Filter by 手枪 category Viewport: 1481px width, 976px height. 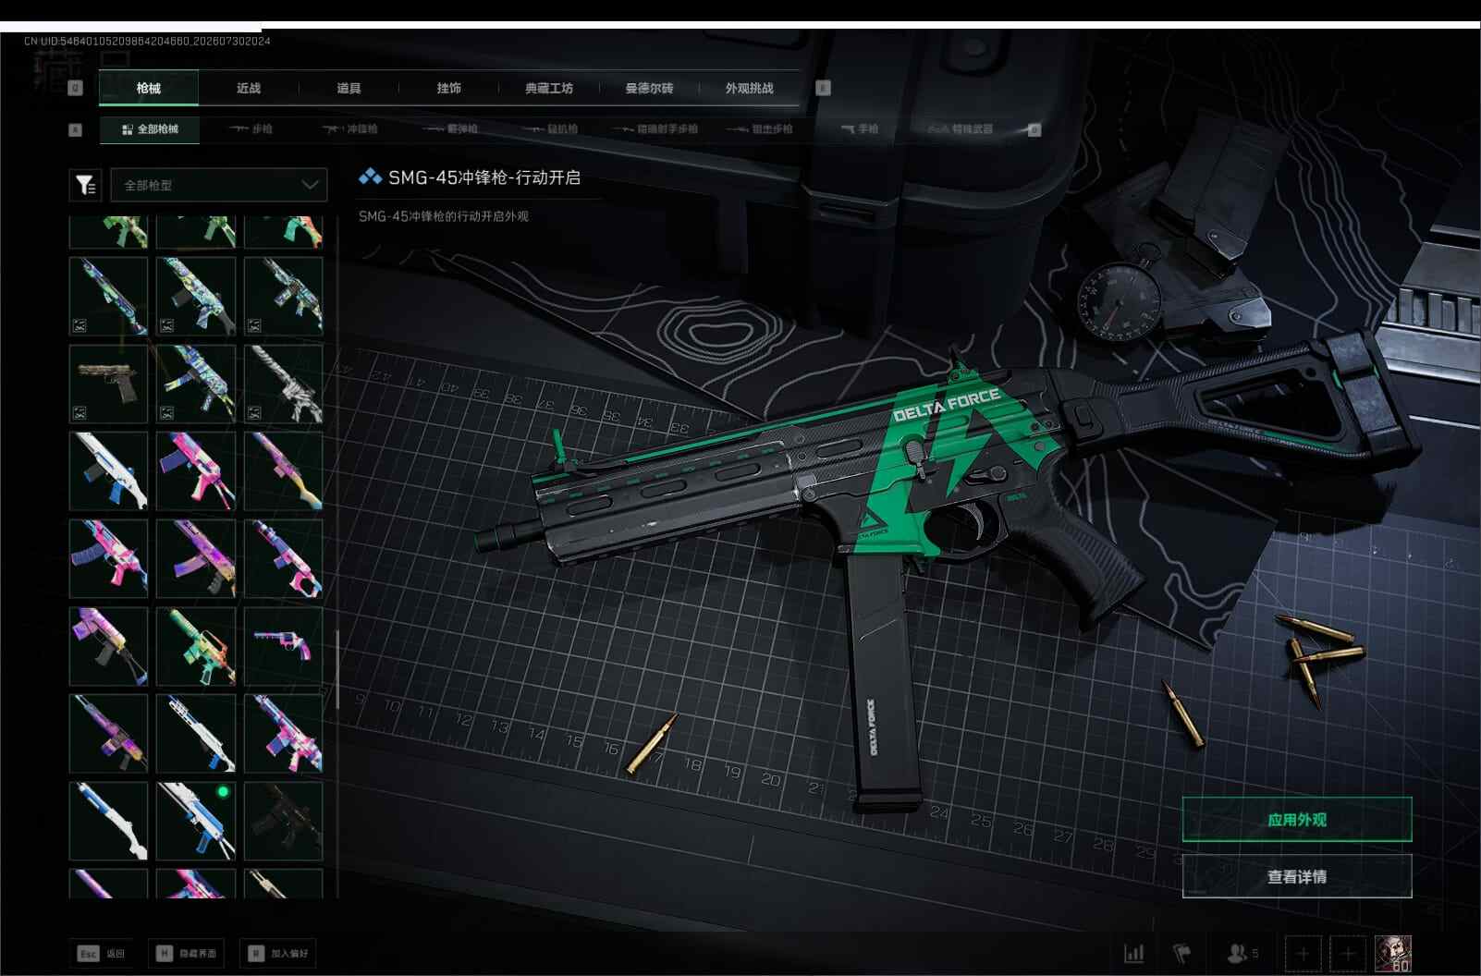point(860,129)
